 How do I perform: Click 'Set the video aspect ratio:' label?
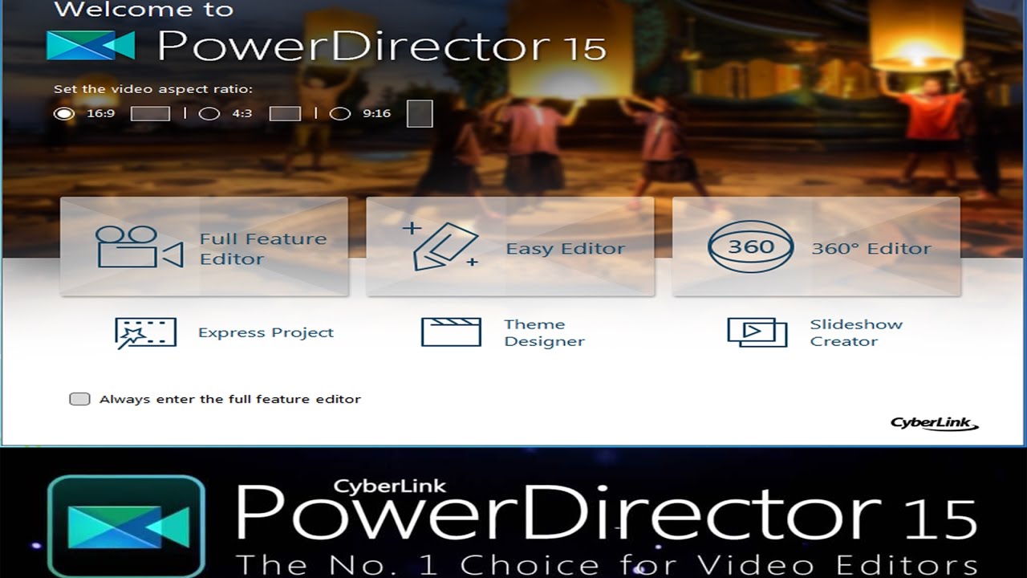[153, 88]
